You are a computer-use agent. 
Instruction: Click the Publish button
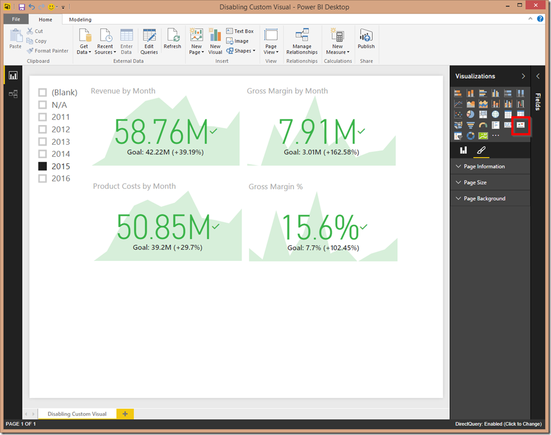tap(366, 39)
